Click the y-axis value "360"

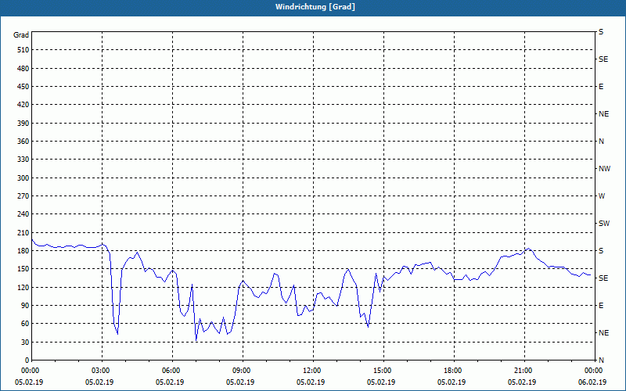(x=23, y=142)
